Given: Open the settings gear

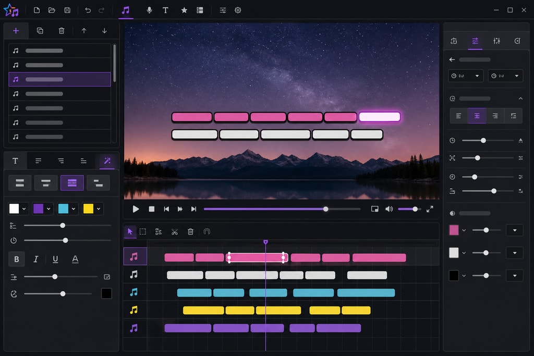Looking at the screenshot, I should (x=238, y=10).
